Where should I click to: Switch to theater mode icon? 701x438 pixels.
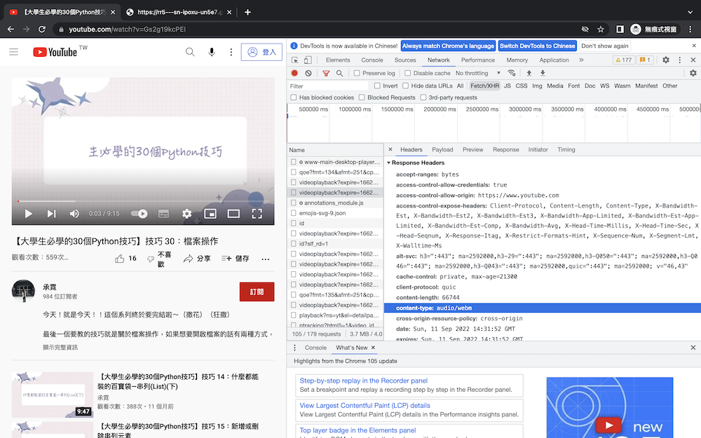[233, 214]
